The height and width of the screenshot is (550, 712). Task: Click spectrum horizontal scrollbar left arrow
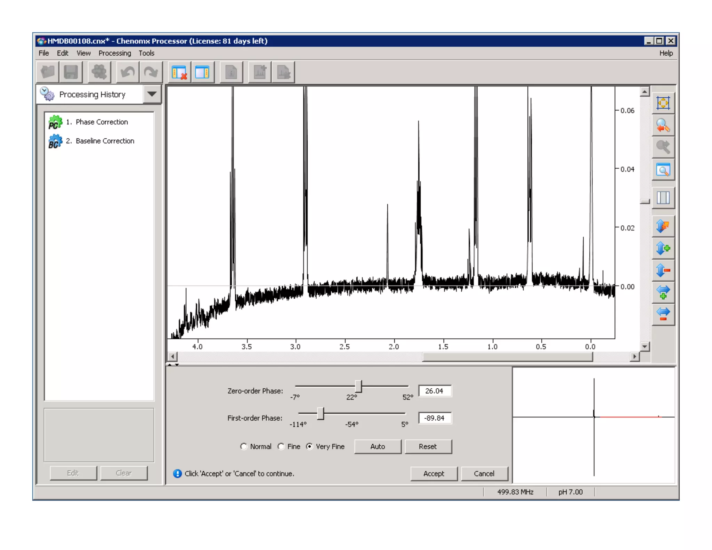pyautogui.click(x=172, y=356)
